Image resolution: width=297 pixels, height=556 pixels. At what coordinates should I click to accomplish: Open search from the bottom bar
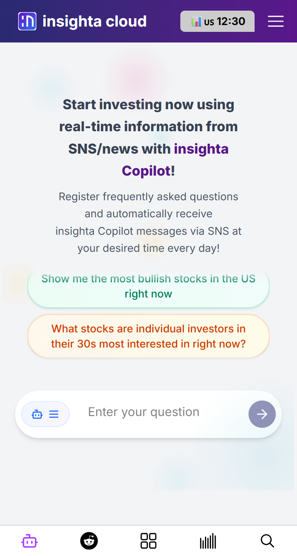click(x=267, y=540)
